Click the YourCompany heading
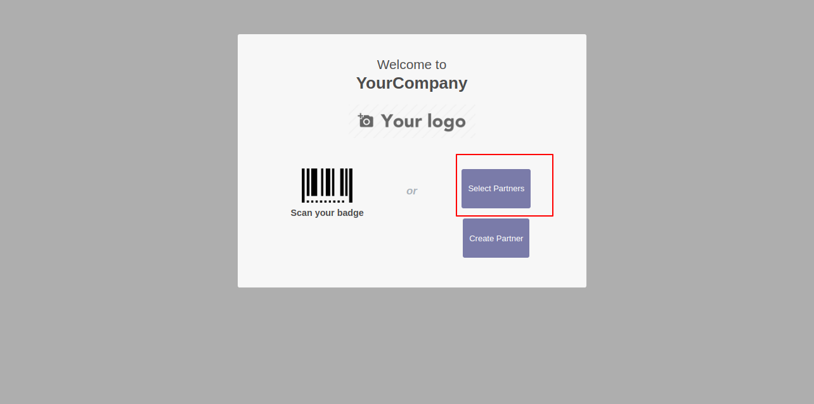This screenshot has width=814, height=404. [411, 83]
